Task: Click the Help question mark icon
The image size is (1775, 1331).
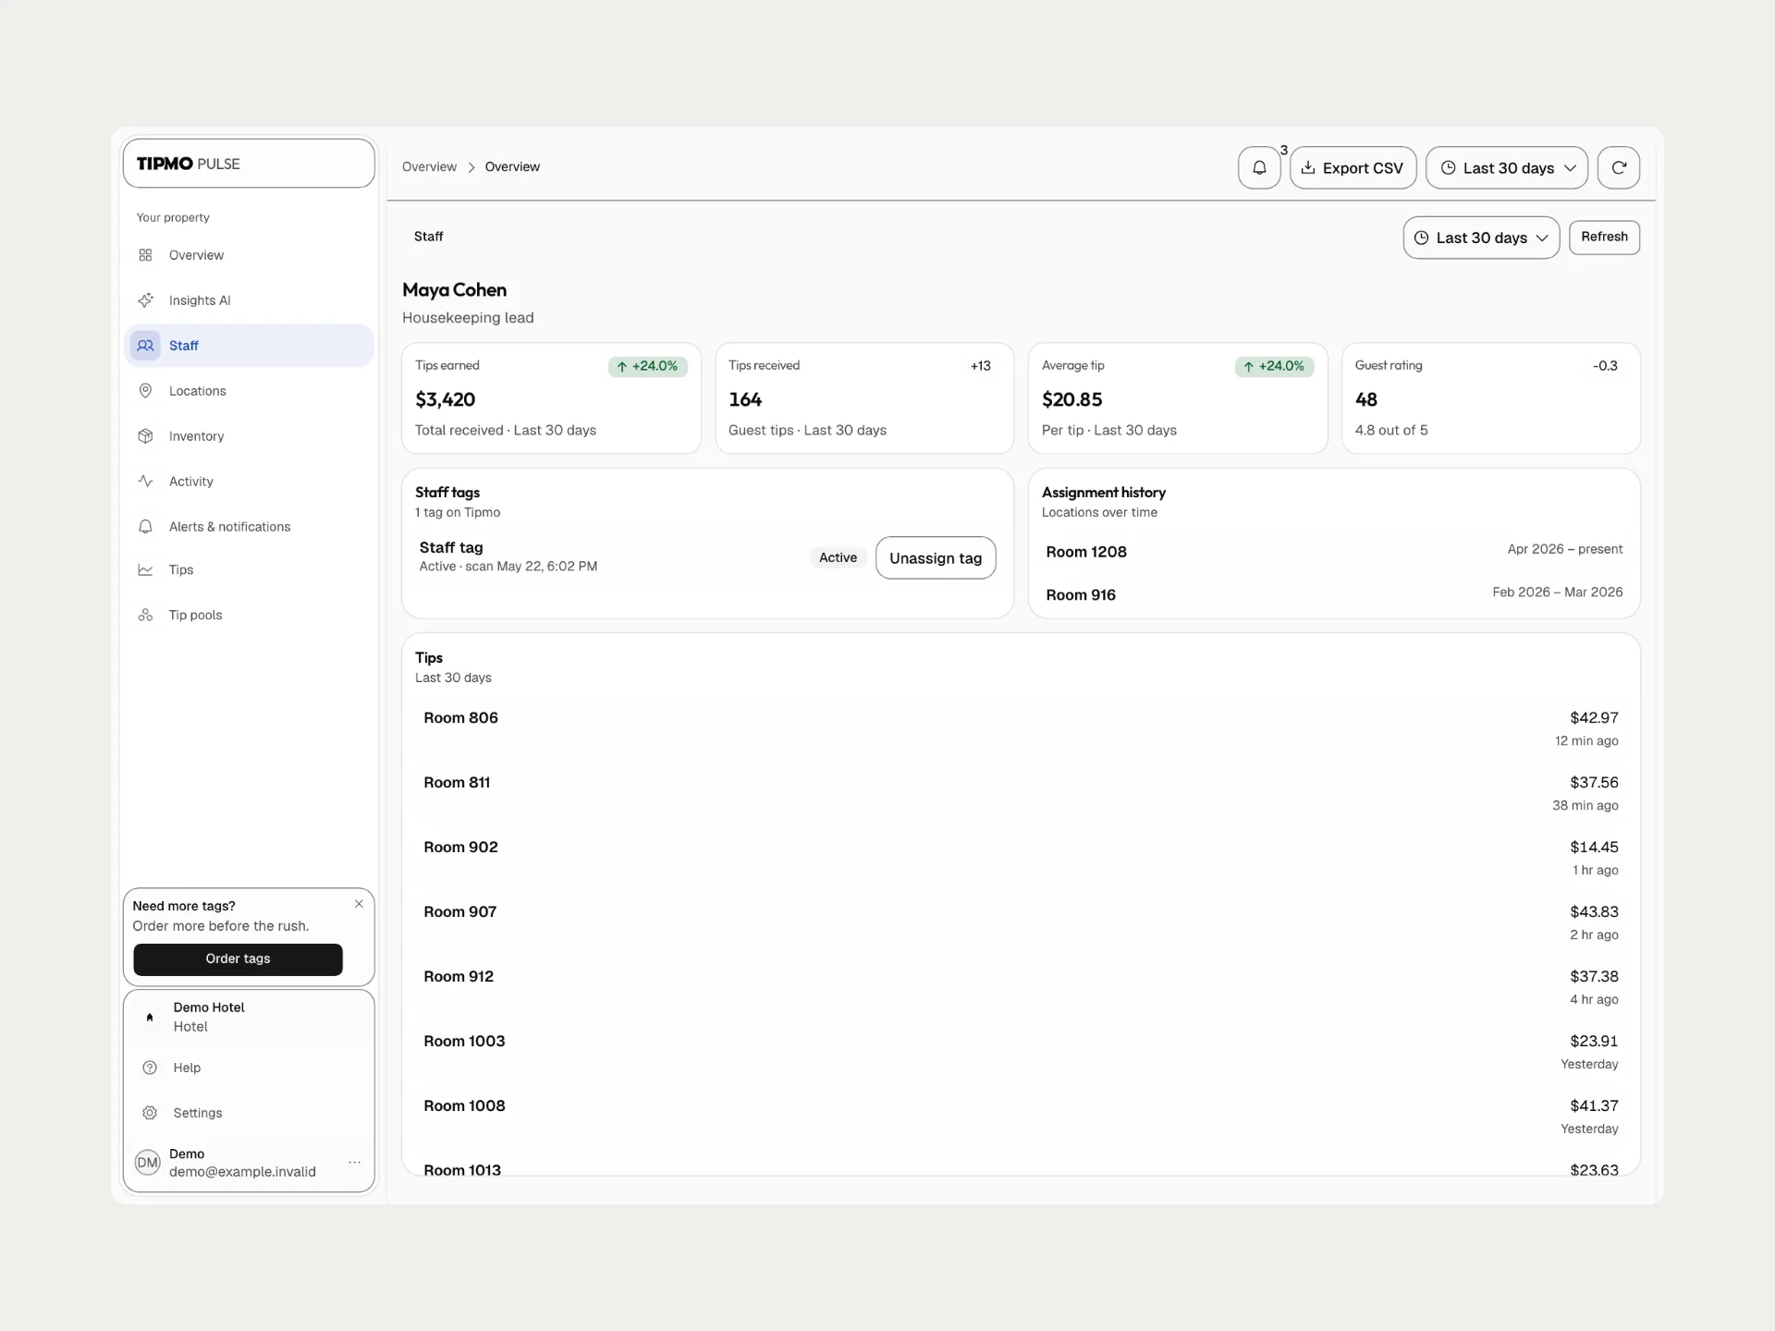Action: click(x=150, y=1068)
